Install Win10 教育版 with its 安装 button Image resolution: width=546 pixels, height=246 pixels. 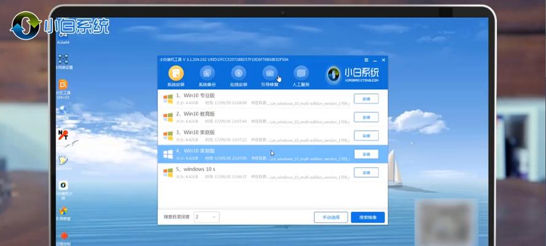point(366,117)
